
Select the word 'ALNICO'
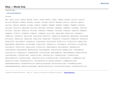point(82,20)
